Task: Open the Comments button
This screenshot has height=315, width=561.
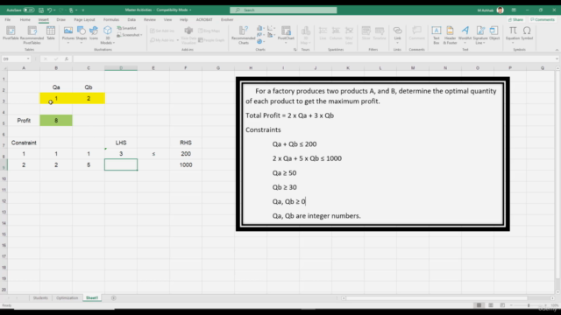Action: [x=543, y=19]
